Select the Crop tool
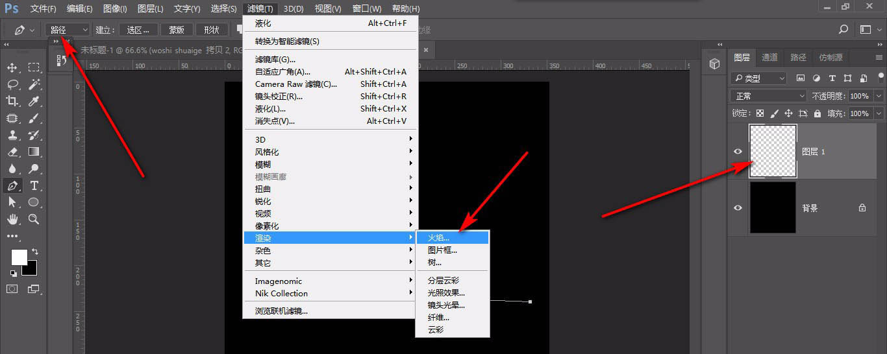The width and height of the screenshot is (887, 354). coord(12,101)
